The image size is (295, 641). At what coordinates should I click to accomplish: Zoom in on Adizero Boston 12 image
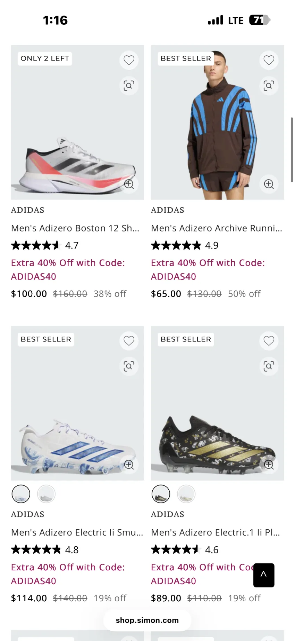(x=129, y=184)
